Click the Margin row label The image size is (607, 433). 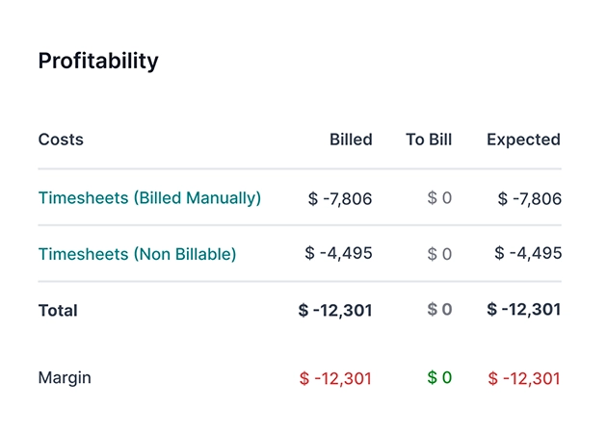(65, 377)
